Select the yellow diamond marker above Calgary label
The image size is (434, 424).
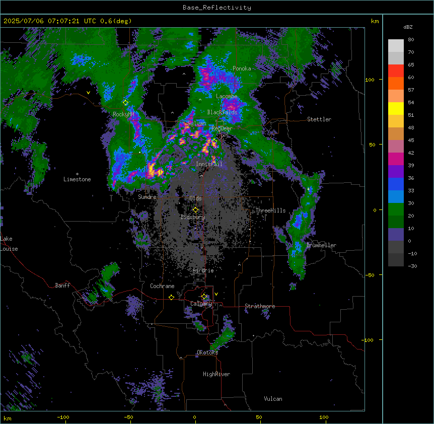[204, 297]
